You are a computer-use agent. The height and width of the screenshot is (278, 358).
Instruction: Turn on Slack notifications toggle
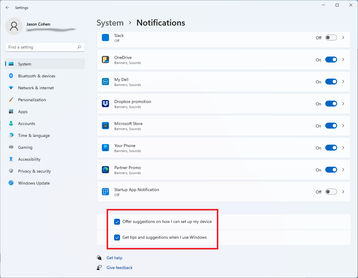point(331,38)
